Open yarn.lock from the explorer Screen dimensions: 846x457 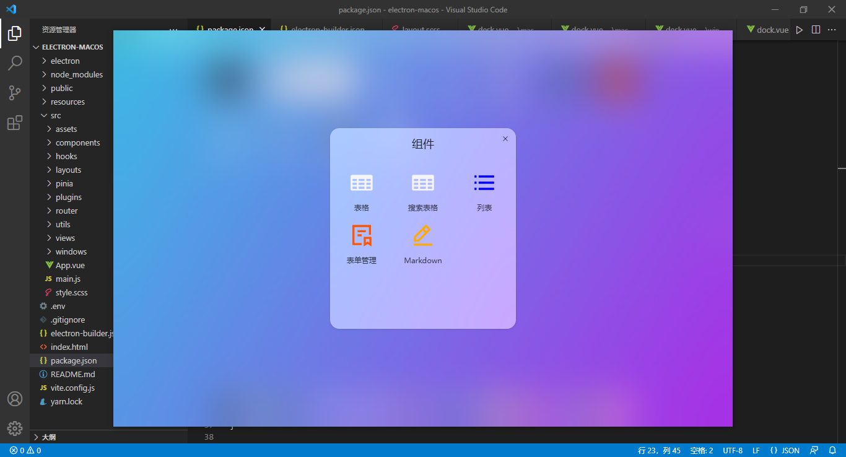pyautogui.click(x=67, y=401)
